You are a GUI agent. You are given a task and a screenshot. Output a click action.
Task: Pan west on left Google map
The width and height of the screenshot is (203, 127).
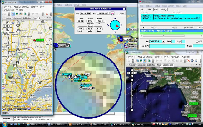(4, 26)
